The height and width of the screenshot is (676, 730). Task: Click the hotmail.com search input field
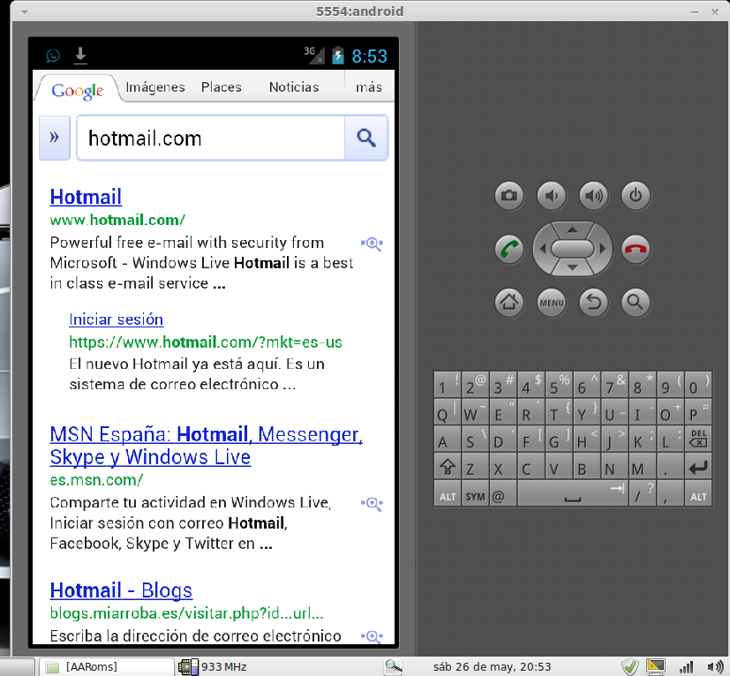(210, 138)
